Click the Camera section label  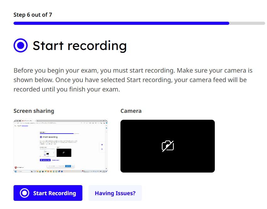tap(131, 111)
